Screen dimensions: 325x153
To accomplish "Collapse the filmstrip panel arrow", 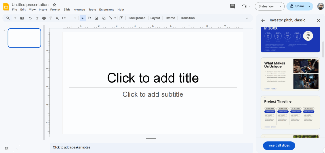I will tap(17, 149).
